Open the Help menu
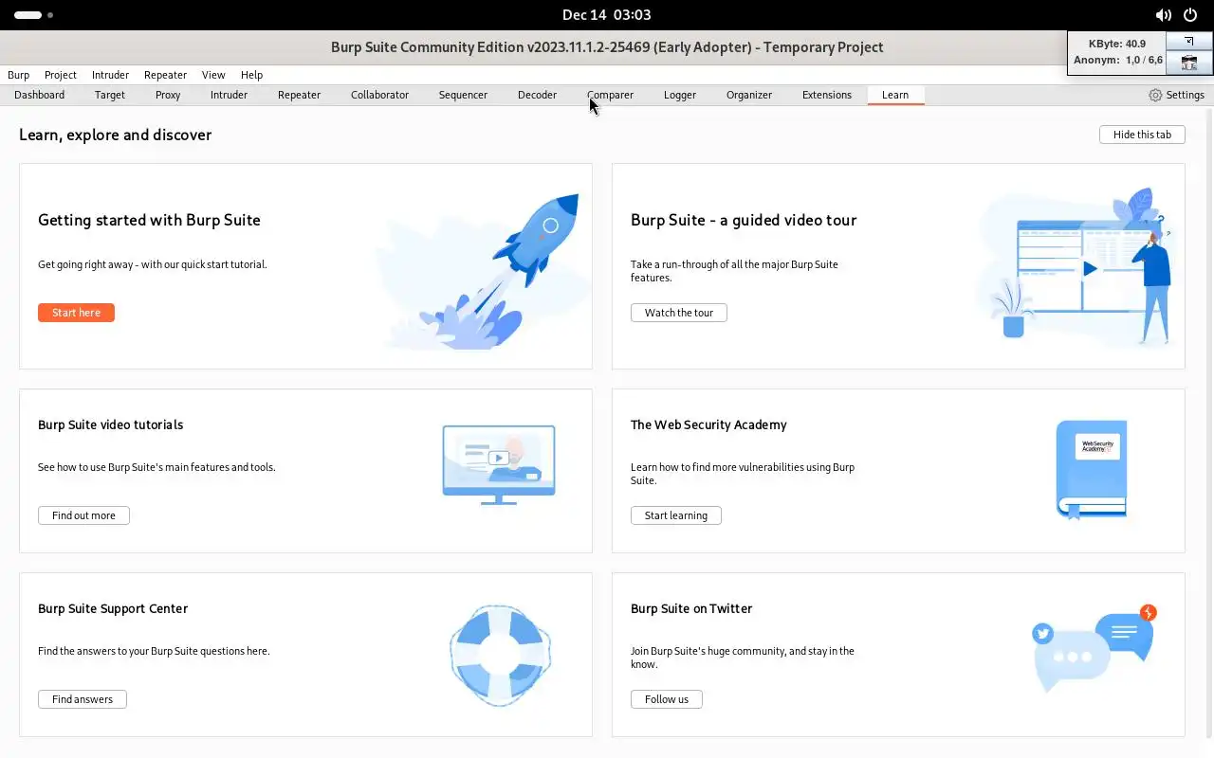The width and height of the screenshot is (1214, 758). coord(251,75)
